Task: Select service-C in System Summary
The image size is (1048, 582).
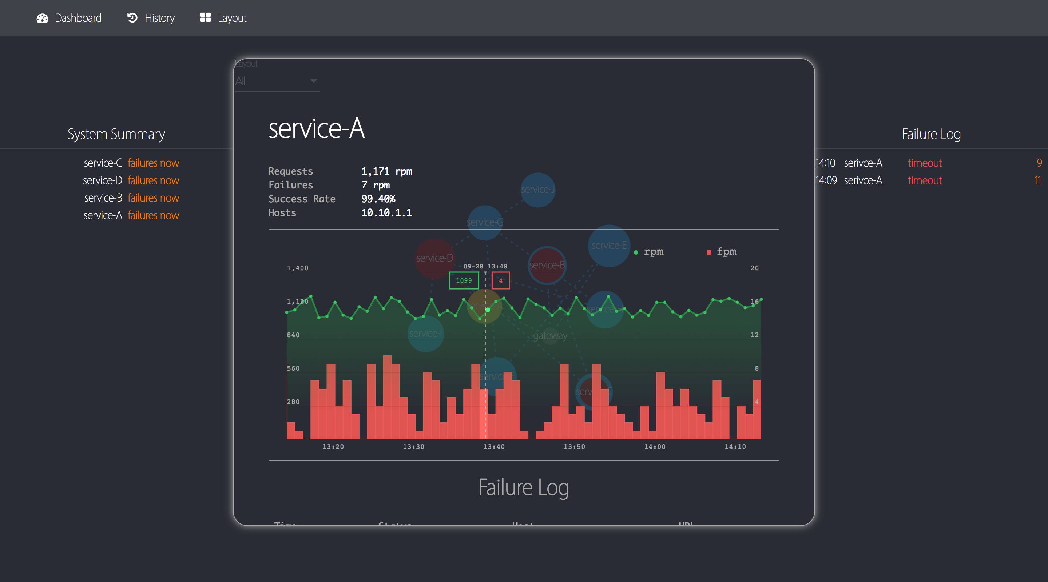Action: point(103,163)
